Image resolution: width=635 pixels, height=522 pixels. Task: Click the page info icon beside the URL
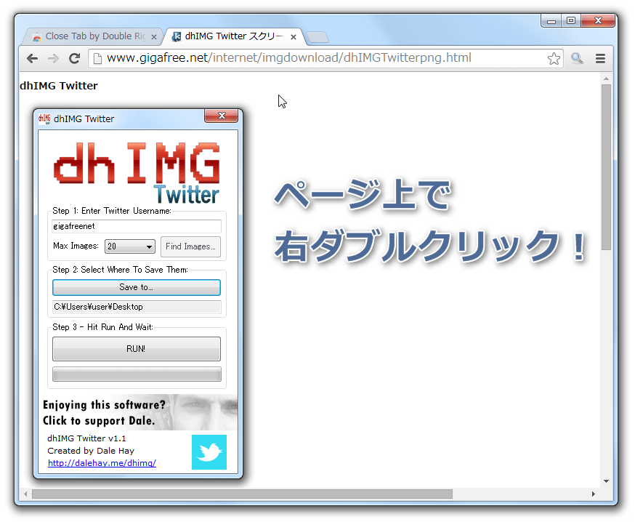point(97,59)
